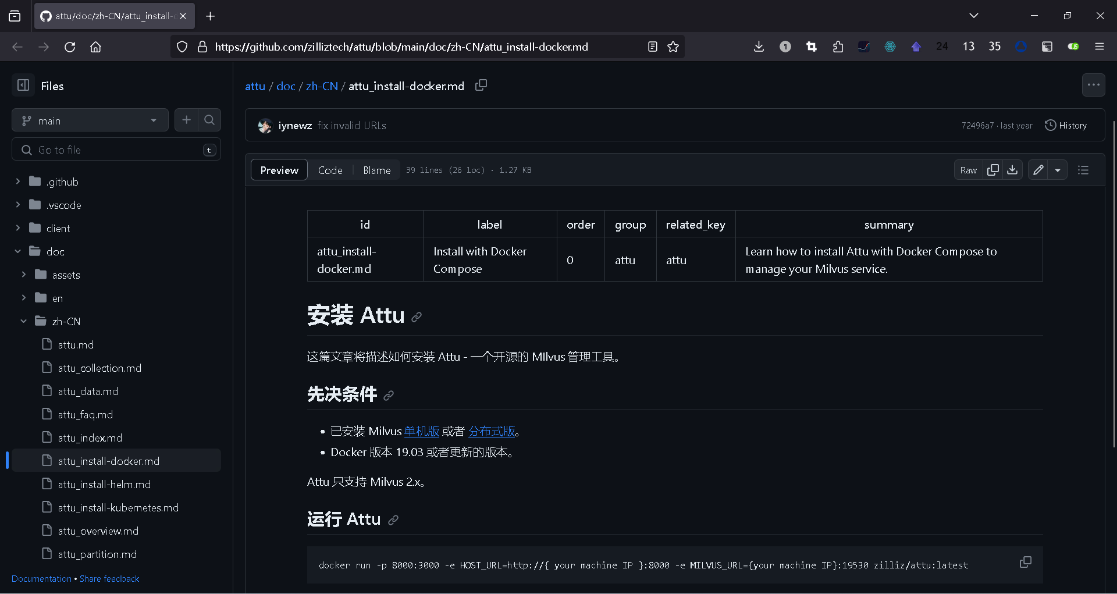The image size is (1117, 594).
Task: Open the 分布式版 Milvus link
Action: point(492,431)
